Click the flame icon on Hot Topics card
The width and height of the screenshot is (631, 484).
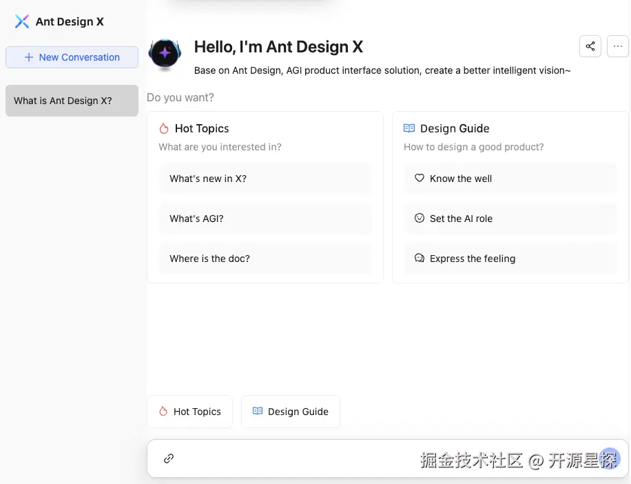pyautogui.click(x=164, y=128)
